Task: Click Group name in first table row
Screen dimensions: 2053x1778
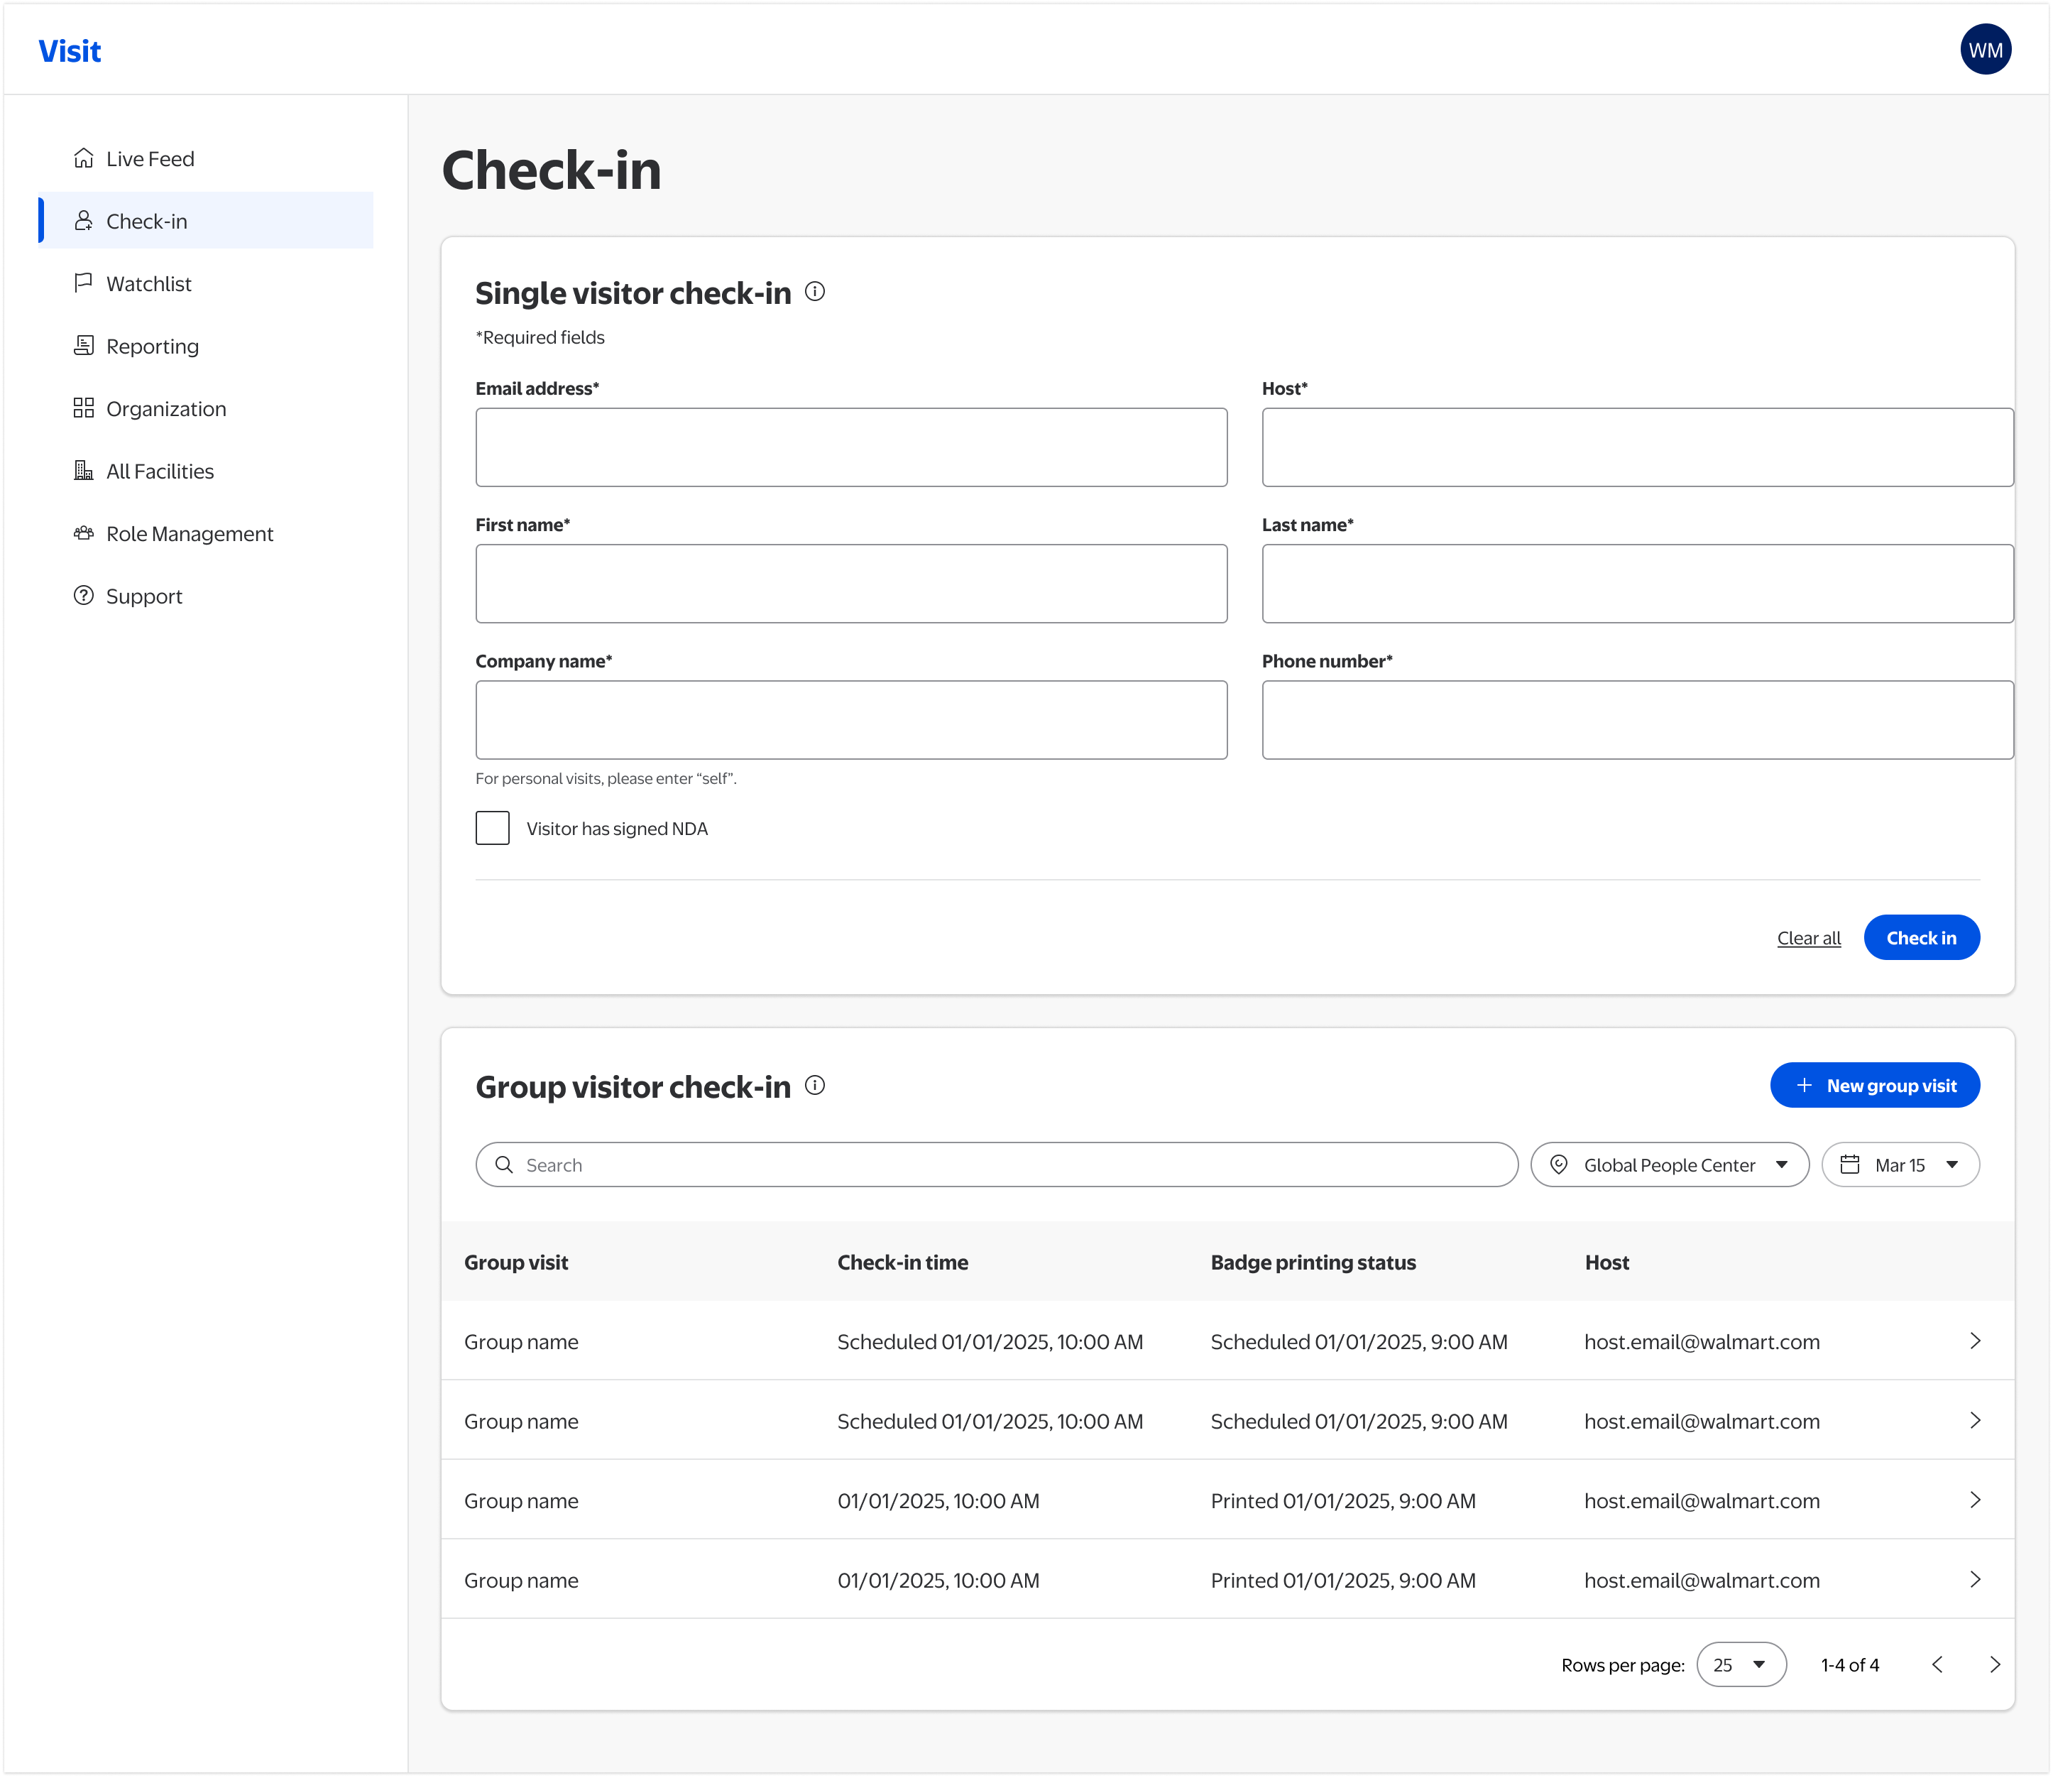Action: point(520,1343)
